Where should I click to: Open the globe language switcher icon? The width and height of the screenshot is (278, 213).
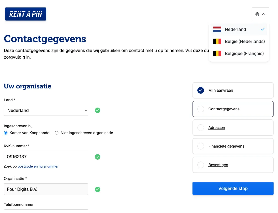[x=257, y=14]
